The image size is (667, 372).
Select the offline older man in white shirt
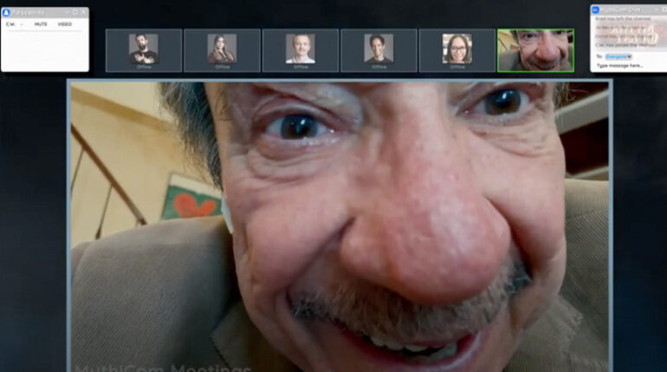pyautogui.click(x=301, y=50)
